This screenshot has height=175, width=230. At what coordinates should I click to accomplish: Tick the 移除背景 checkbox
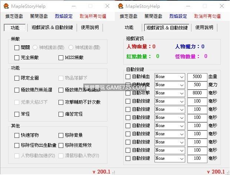[61, 135]
